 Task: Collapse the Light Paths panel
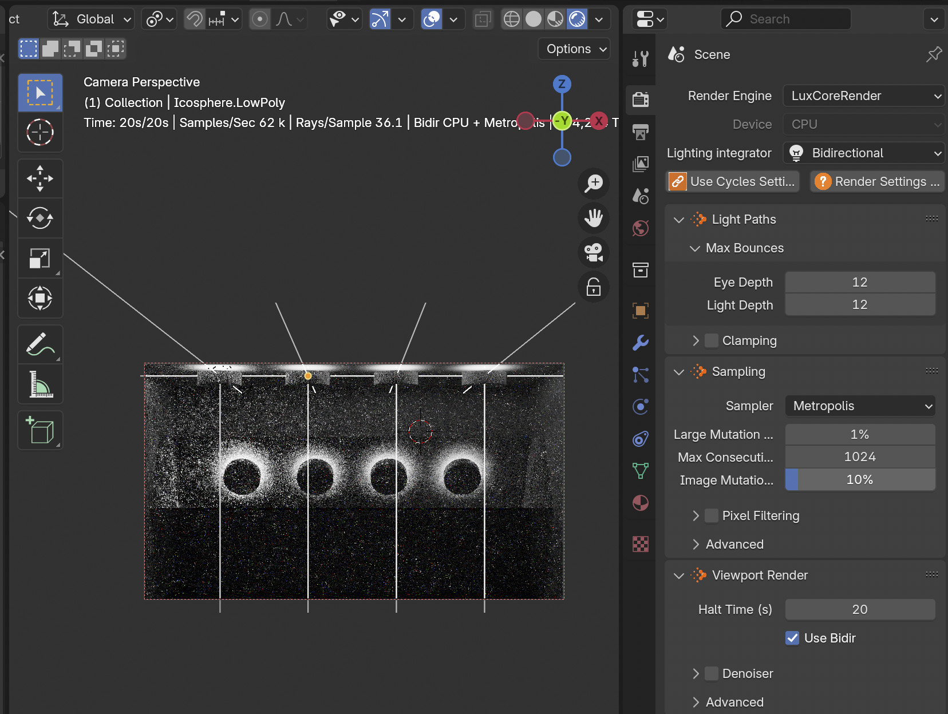point(679,220)
